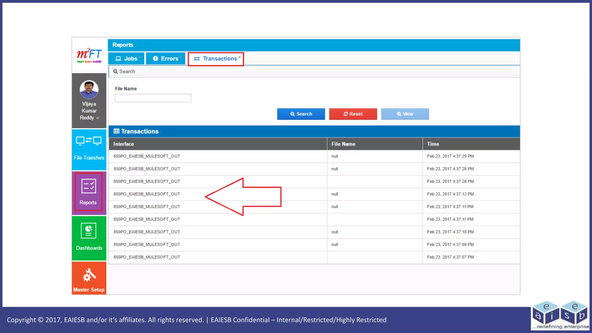
Task: Switch to the Errors tab
Action: tap(166, 59)
